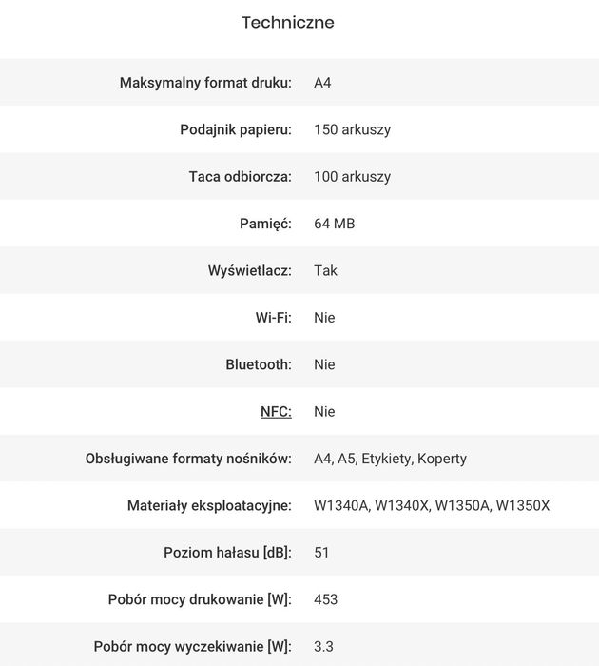Click the W1340A toner codes value
Image resolution: width=599 pixels, height=666 pixels.
point(432,505)
